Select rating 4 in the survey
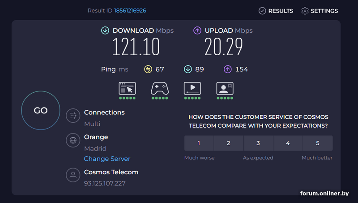The height and width of the screenshot is (203, 358). point(288,143)
